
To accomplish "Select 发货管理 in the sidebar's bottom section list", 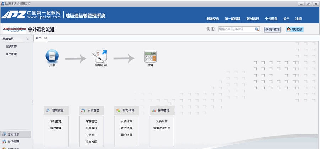I will (16, 142).
